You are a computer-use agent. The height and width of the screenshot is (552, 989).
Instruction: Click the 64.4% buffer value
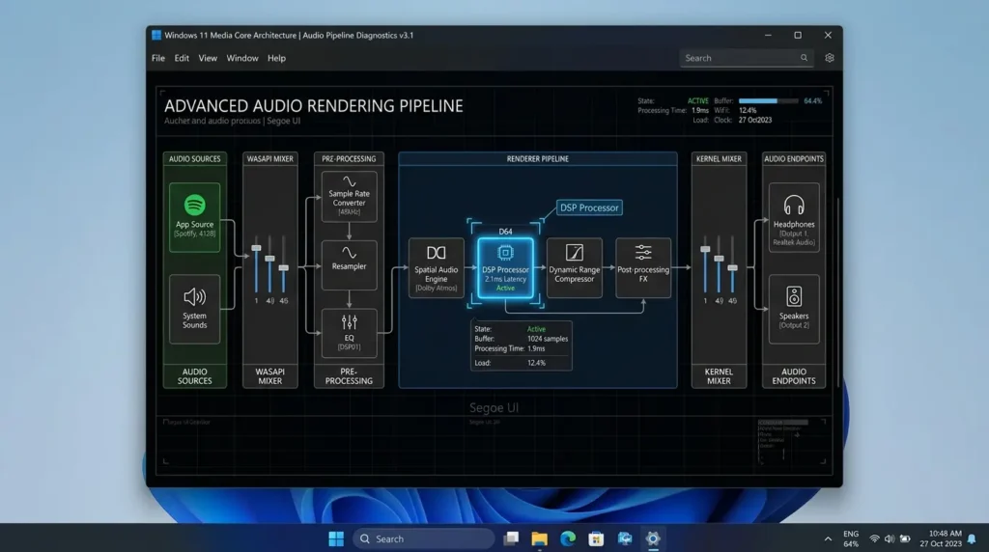click(x=812, y=100)
